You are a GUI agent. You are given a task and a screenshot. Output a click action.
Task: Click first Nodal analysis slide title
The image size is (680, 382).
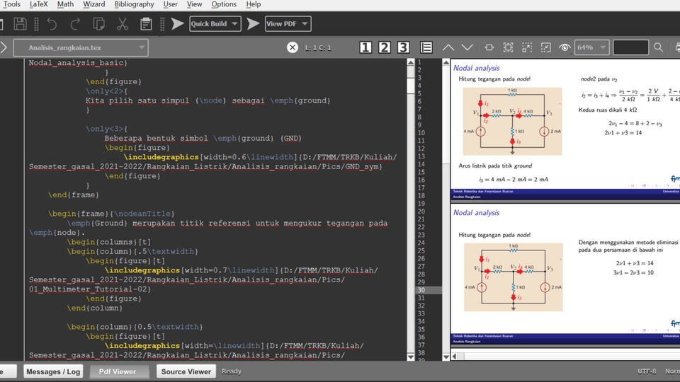[x=476, y=68]
